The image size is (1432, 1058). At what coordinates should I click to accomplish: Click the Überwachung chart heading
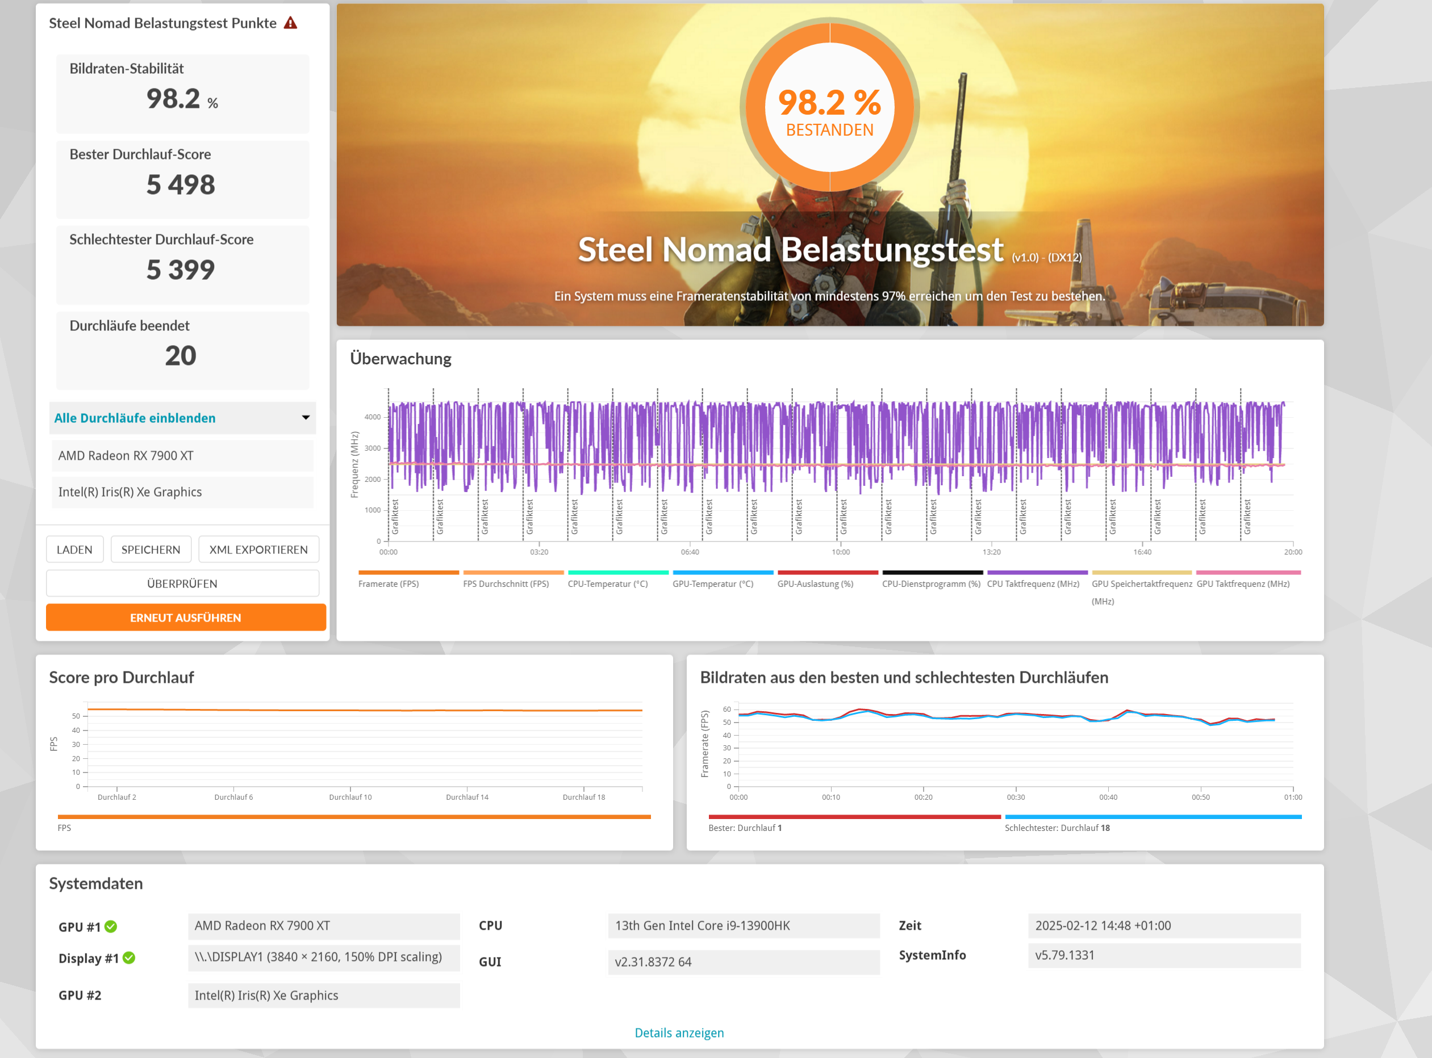click(400, 359)
